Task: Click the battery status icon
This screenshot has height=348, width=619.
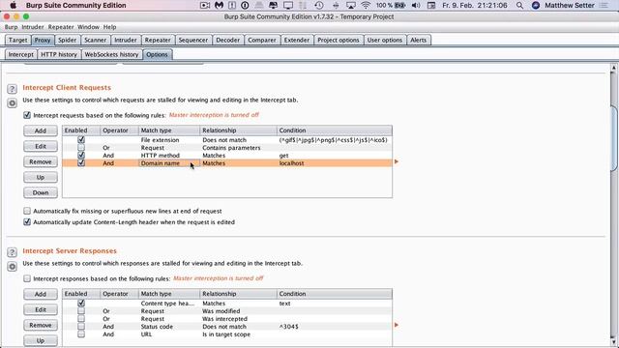Action: pos(399,5)
